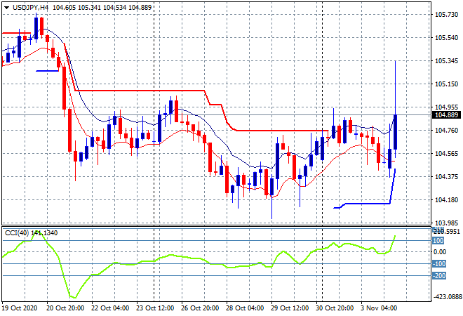463x316 pixels.
Task: Click the 22 Oct 04:00 time label
Action: [110, 308]
